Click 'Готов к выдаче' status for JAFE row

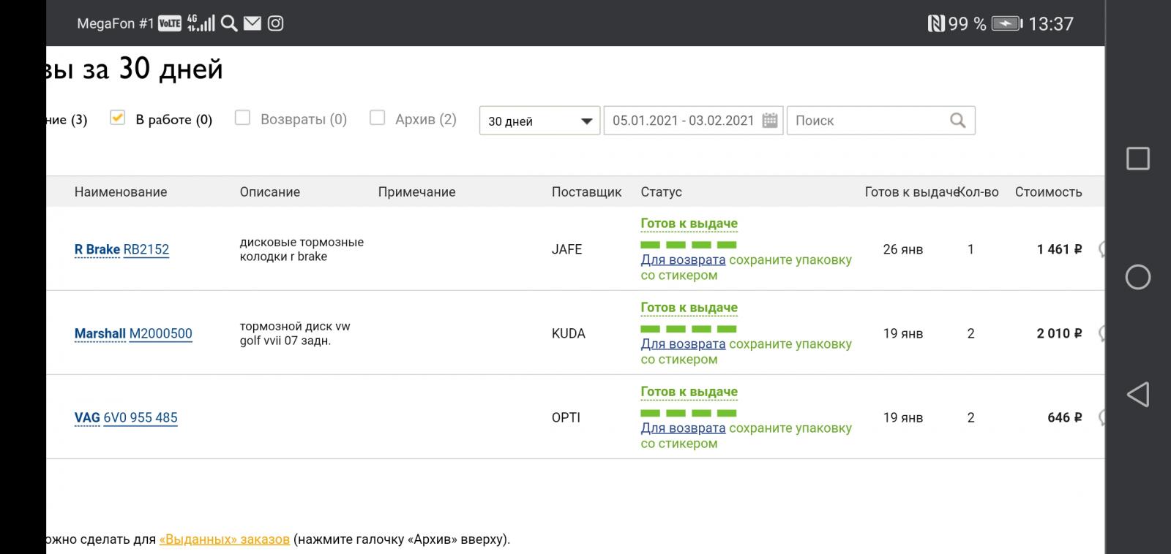click(689, 224)
